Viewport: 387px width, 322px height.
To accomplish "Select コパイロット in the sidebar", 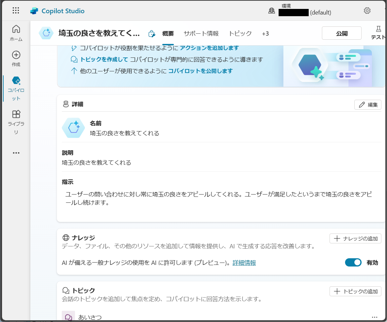I will [x=16, y=89].
